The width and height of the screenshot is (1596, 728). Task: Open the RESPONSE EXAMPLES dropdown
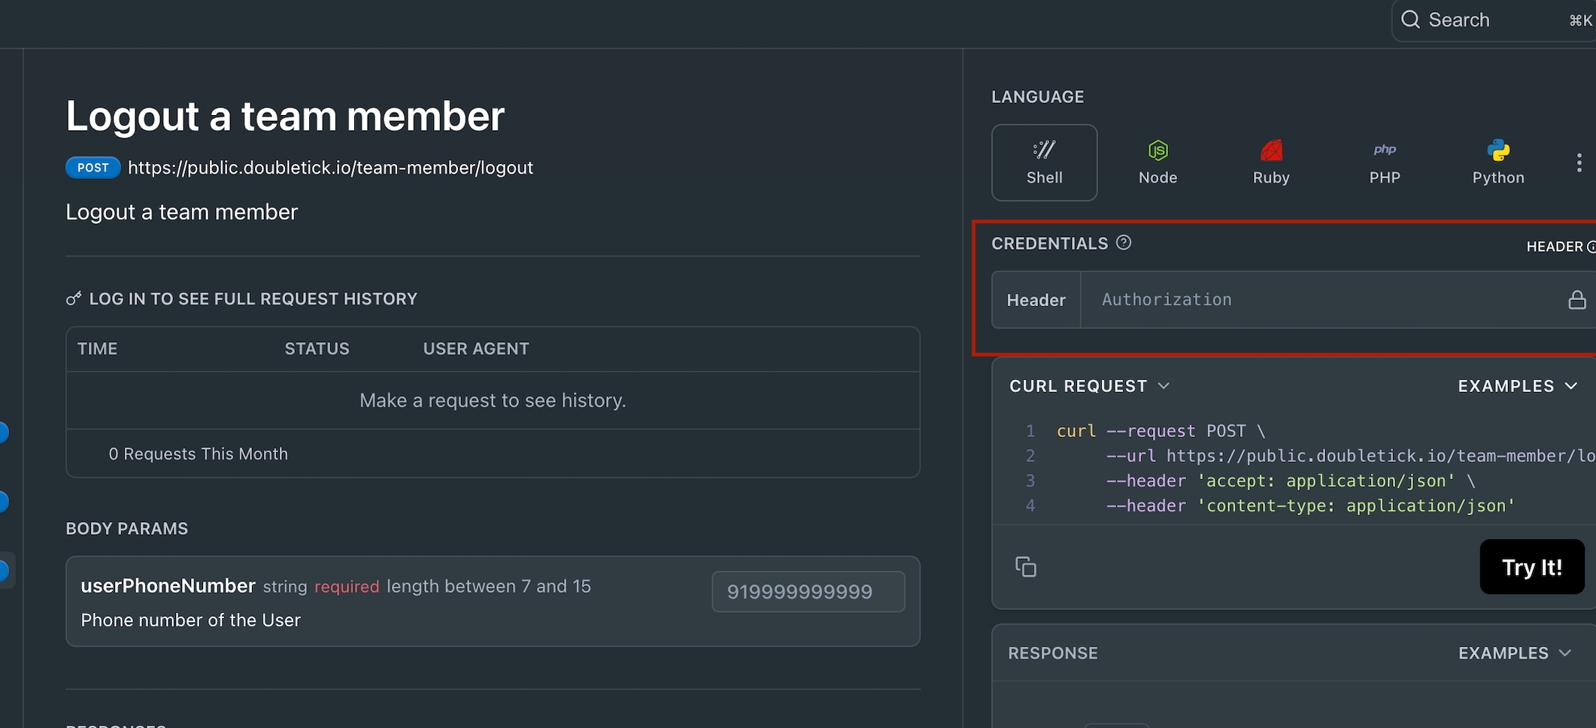click(1514, 653)
